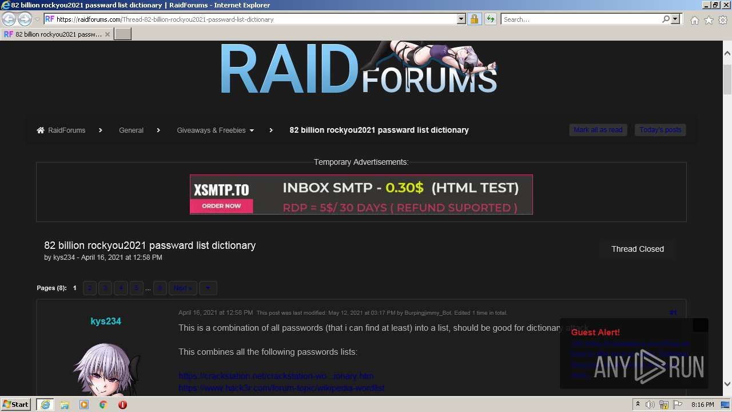
Task: Open a new blank tab
Action: (x=123, y=34)
